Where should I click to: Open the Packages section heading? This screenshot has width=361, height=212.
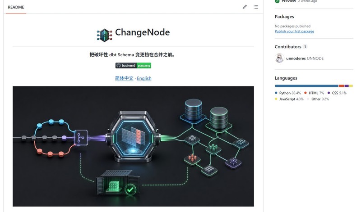pos(284,17)
